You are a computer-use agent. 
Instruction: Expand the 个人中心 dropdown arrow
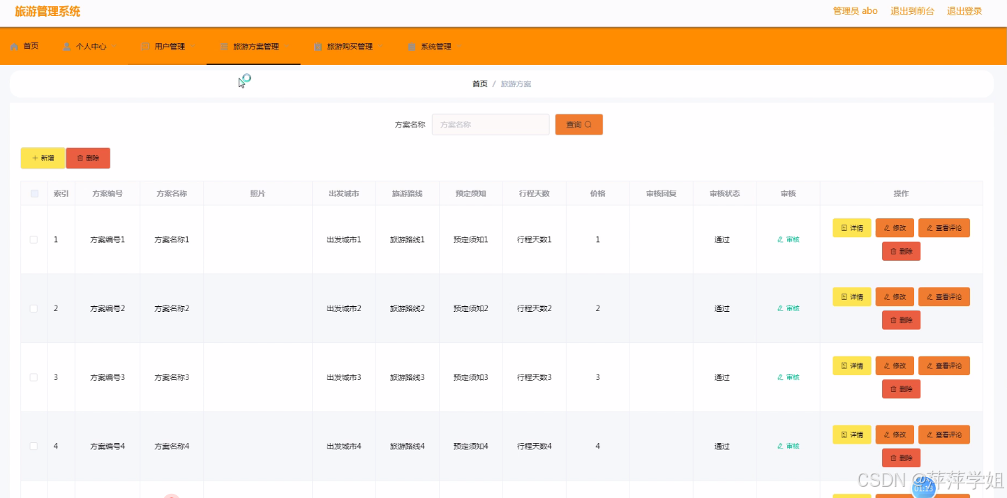coord(114,47)
